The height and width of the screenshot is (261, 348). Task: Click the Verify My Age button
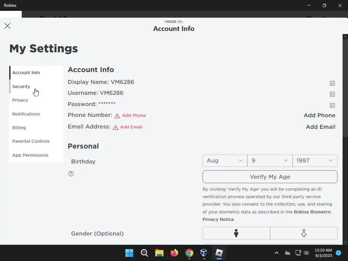coord(270,177)
